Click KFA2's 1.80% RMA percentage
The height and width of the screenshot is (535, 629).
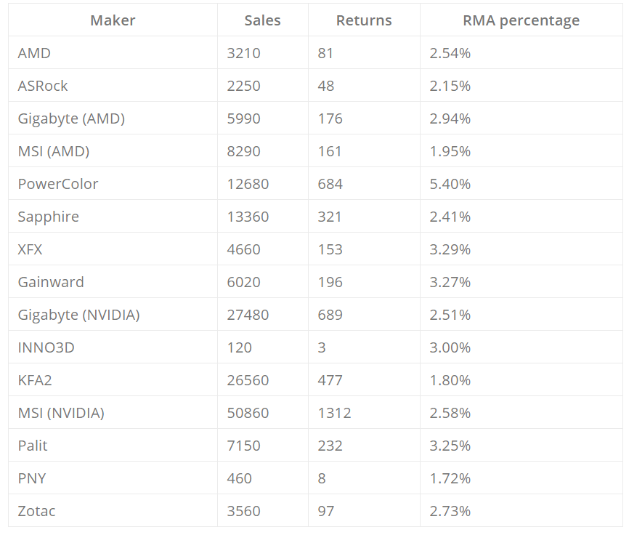(x=450, y=380)
